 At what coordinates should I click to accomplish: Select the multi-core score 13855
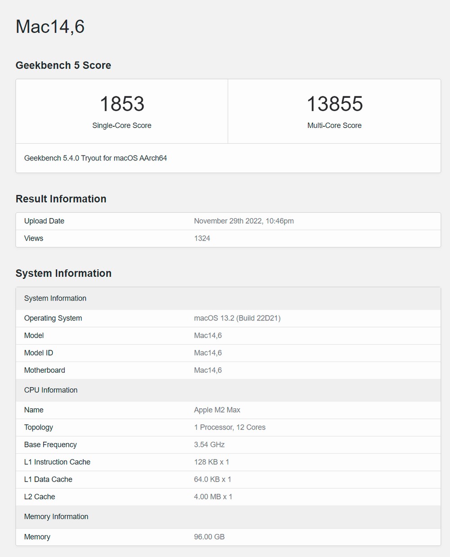pos(334,104)
